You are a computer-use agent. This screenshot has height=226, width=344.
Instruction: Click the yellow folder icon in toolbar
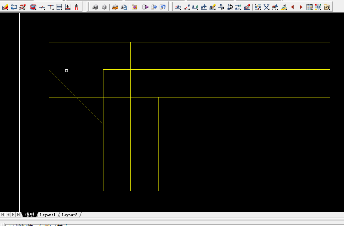coord(135,7)
